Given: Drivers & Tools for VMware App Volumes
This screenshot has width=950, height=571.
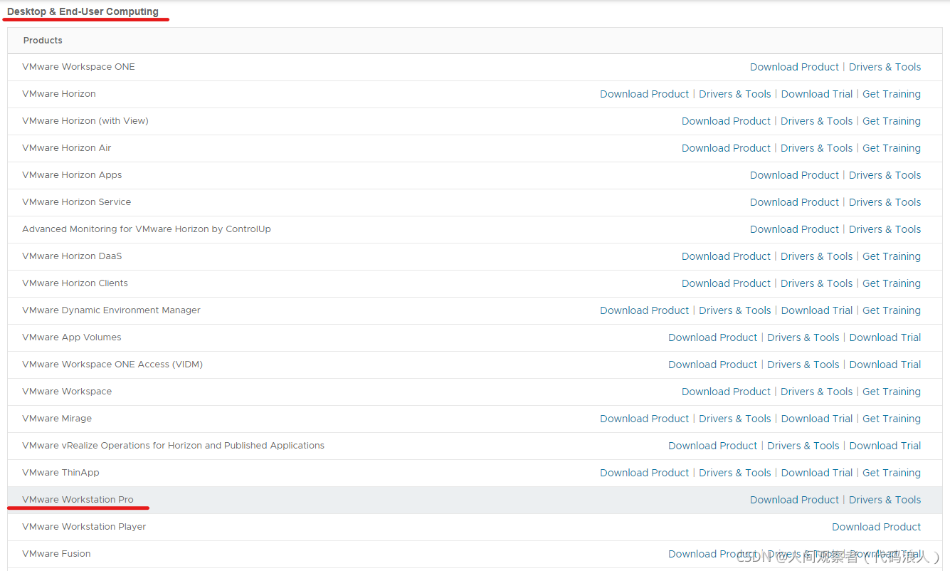Looking at the screenshot, I should pos(803,337).
